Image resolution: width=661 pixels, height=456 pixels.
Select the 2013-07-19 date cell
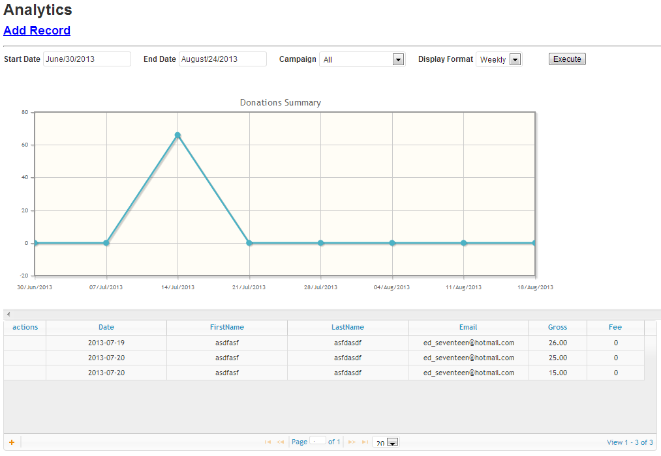(x=106, y=343)
